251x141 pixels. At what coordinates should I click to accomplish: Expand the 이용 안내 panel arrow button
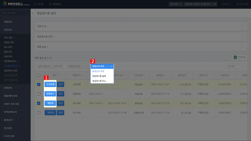tap(243, 26)
